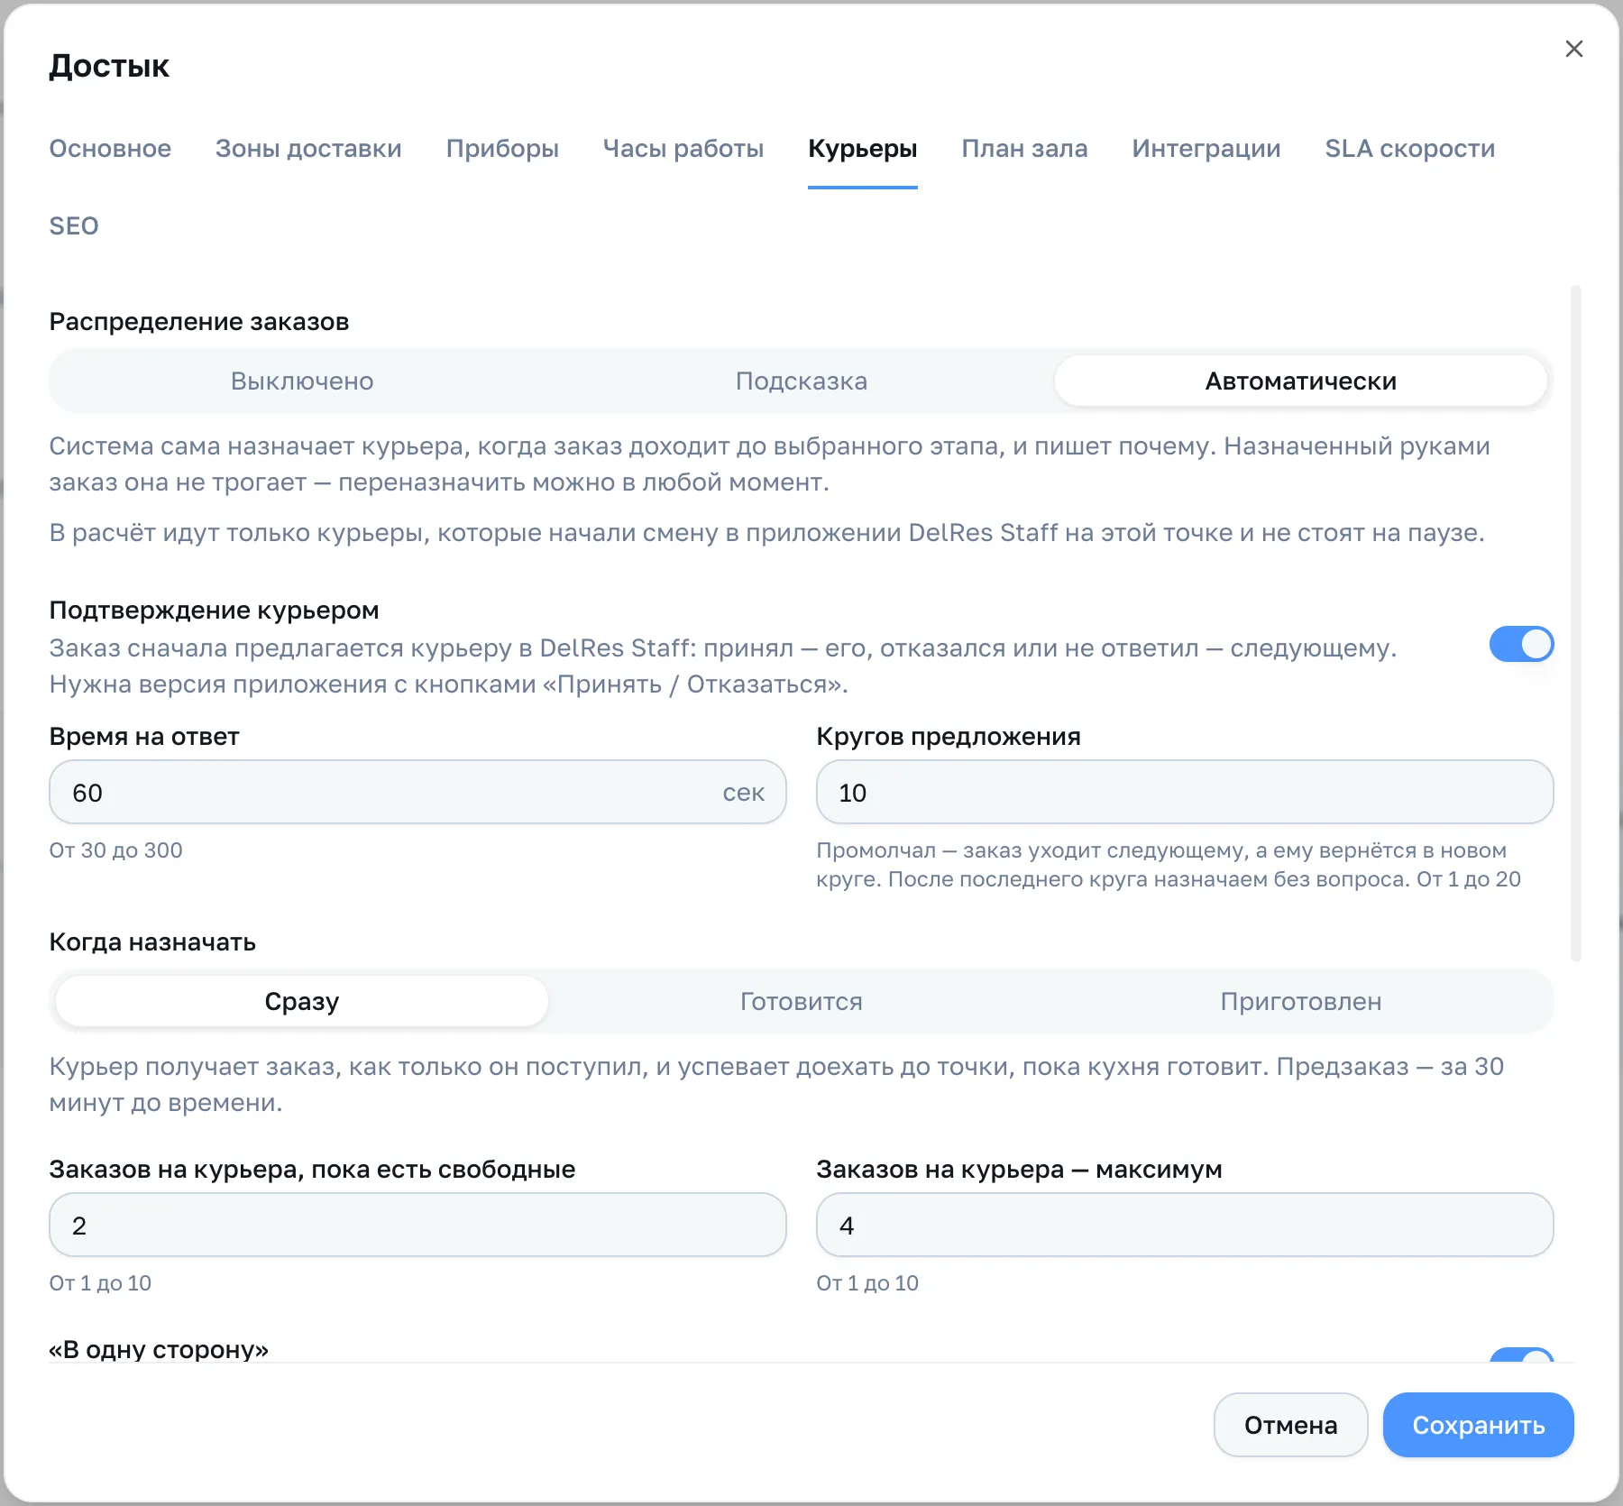Choose Подсказка distribution mode
The image size is (1623, 1506).
(x=802, y=381)
